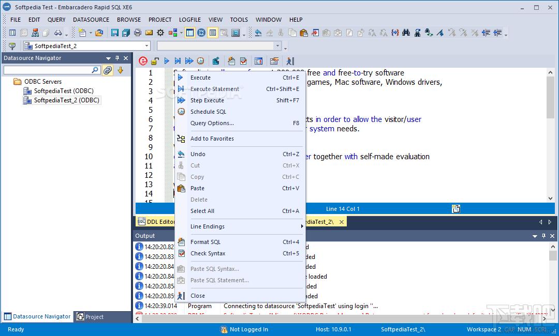This screenshot has width=559, height=336.
Task: Click Schedule clock icon in editor toolbar
Action: pyautogui.click(x=201, y=61)
